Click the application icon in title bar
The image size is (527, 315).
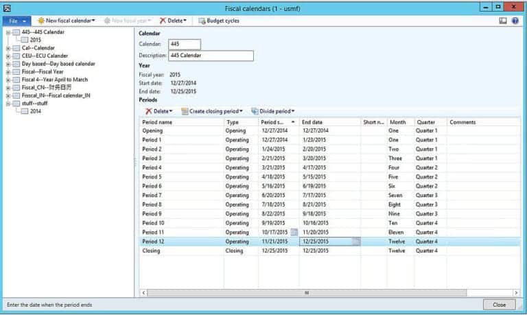click(x=7, y=8)
